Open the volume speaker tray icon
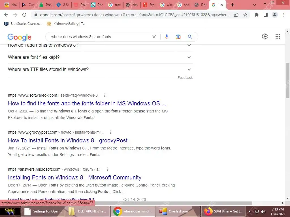 tap(263, 212)
